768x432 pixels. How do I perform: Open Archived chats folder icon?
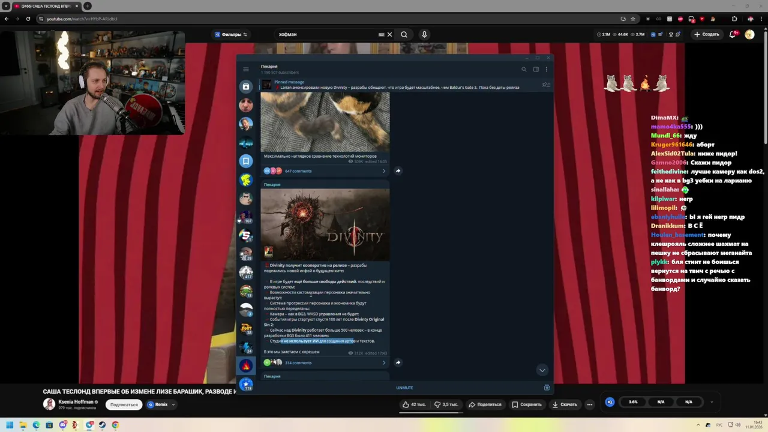245,87
